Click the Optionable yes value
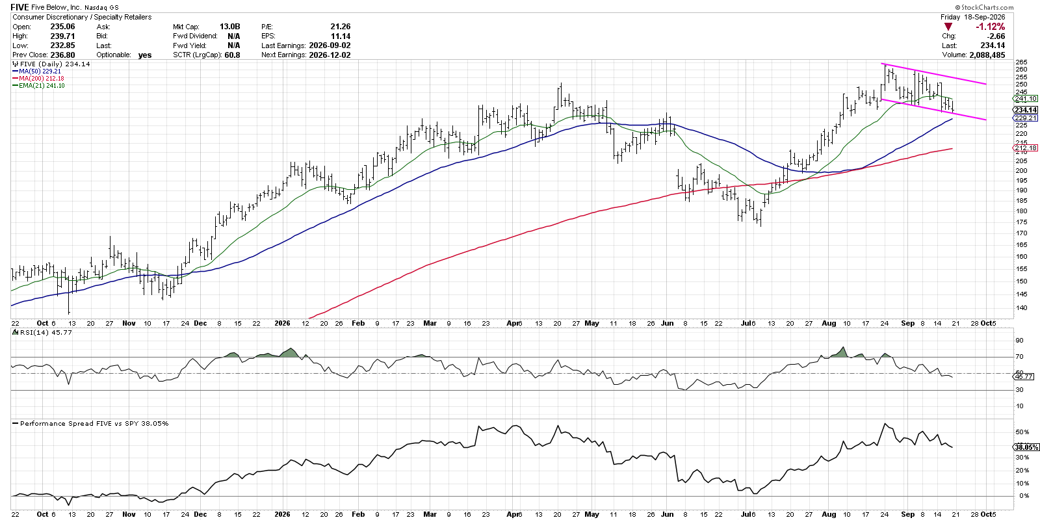The width and height of the screenshot is (1040, 520). [145, 55]
